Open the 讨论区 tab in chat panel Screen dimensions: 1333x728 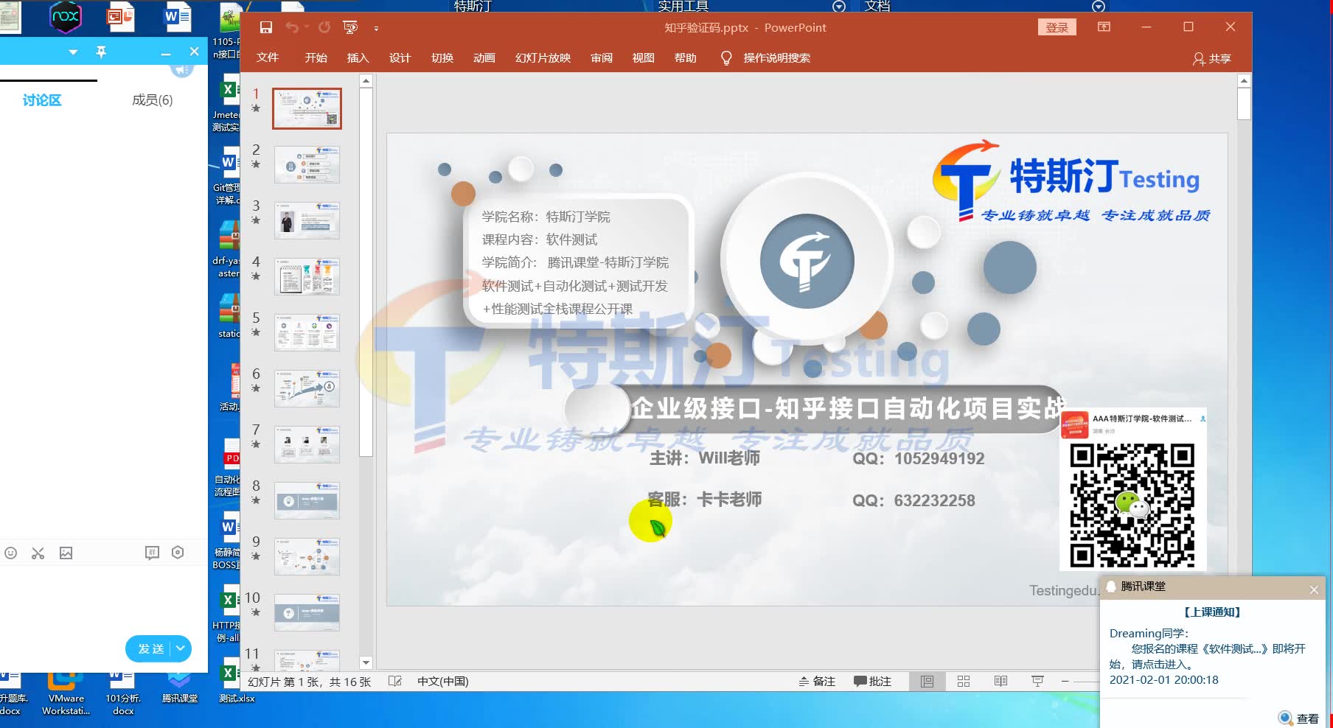(42, 100)
